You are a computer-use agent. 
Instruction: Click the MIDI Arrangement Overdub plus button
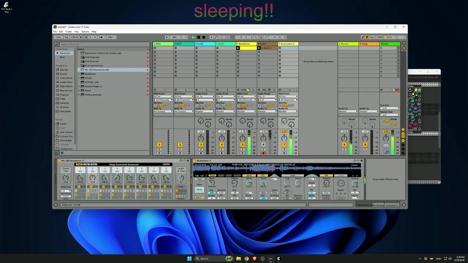pos(211,37)
